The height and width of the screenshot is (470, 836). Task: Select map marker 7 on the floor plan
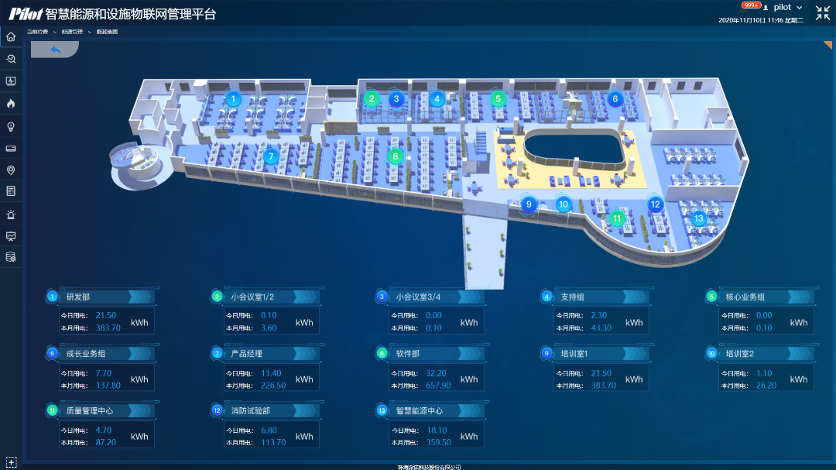click(x=271, y=156)
